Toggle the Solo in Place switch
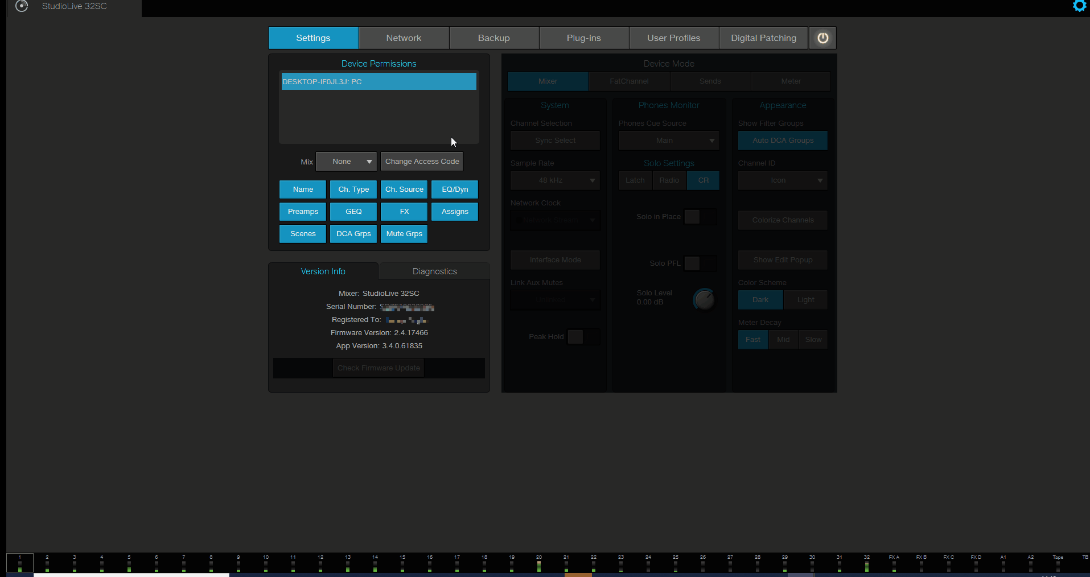The width and height of the screenshot is (1090, 577). 701,217
